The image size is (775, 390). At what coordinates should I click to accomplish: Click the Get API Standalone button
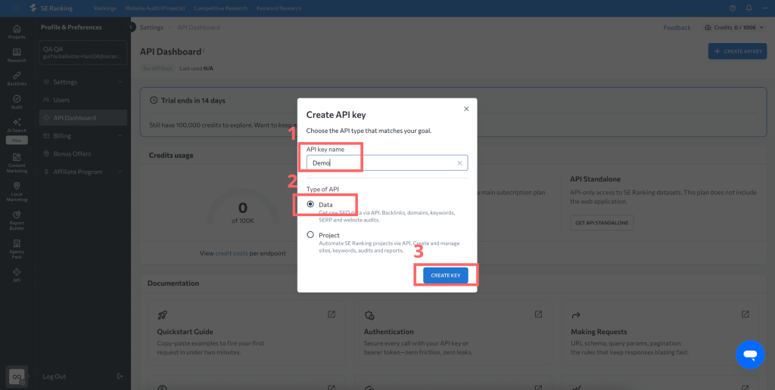[x=601, y=222]
